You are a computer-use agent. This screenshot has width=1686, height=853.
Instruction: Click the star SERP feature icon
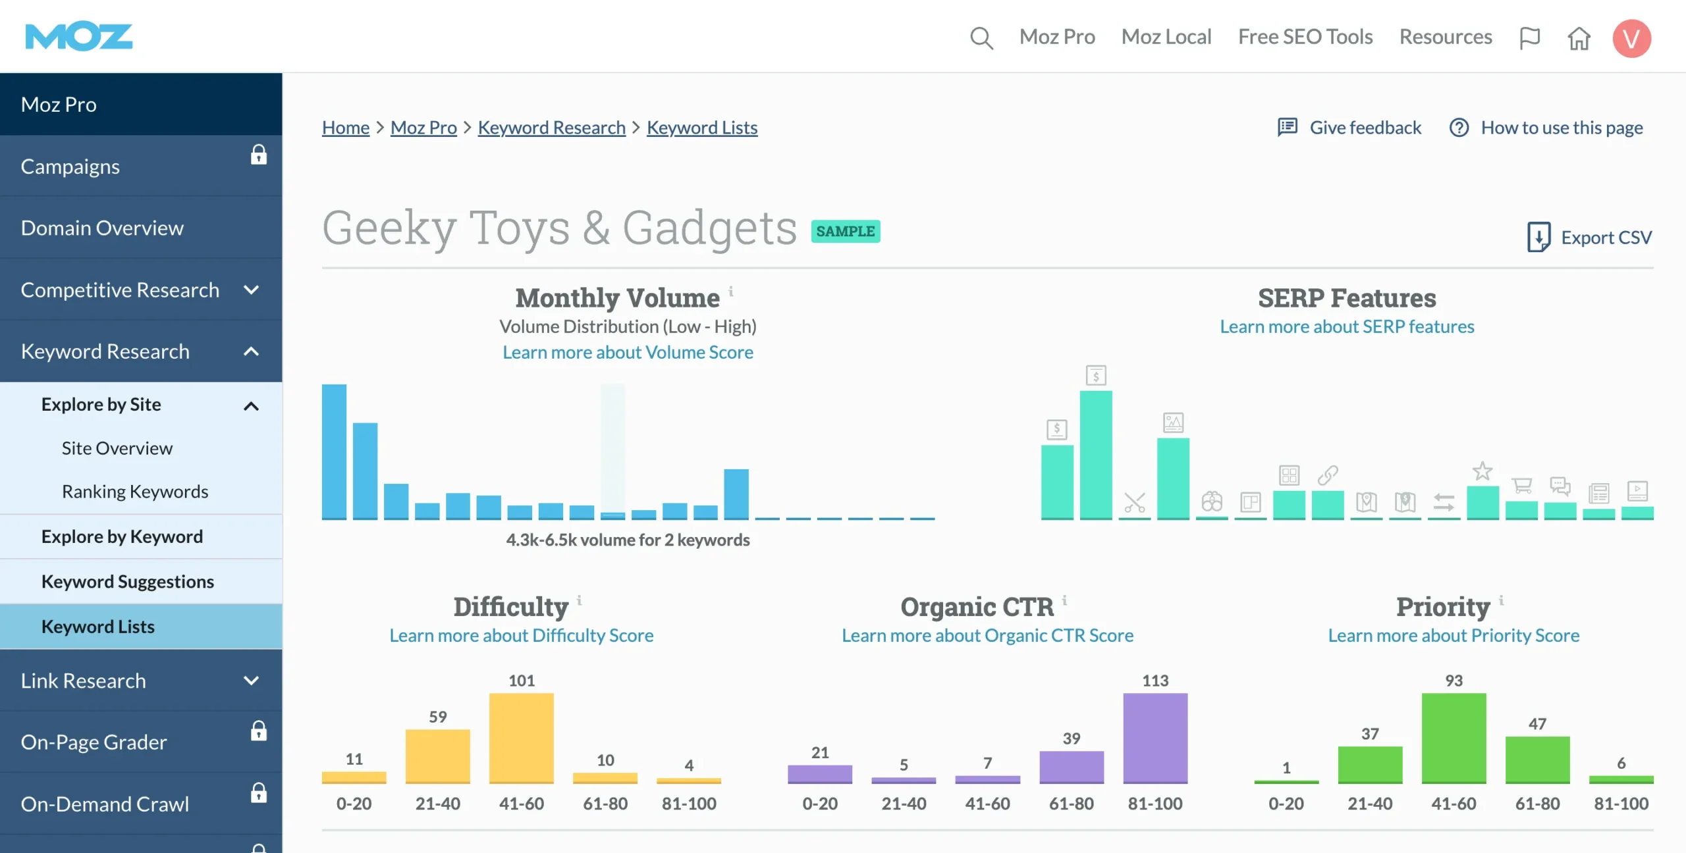pos(1482,471)
